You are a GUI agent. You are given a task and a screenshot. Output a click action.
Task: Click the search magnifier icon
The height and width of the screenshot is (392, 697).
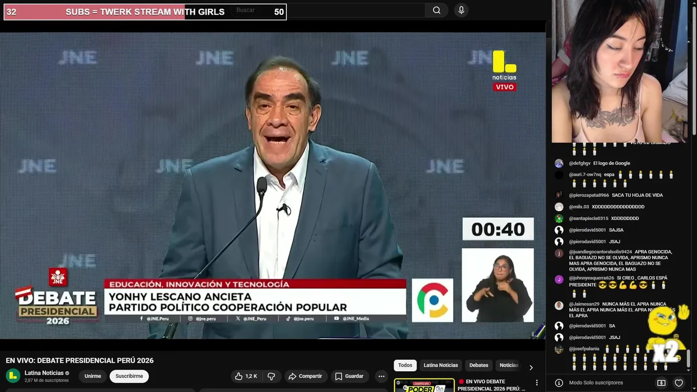437,10
